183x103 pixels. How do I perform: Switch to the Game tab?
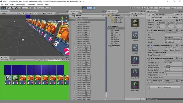5,58
